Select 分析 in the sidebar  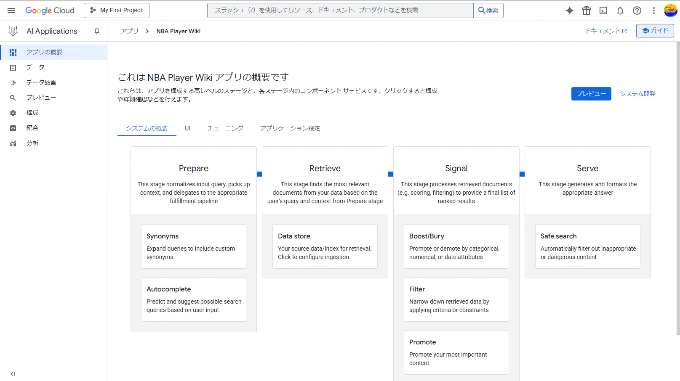pyautogui.click(x=53, y=143)
